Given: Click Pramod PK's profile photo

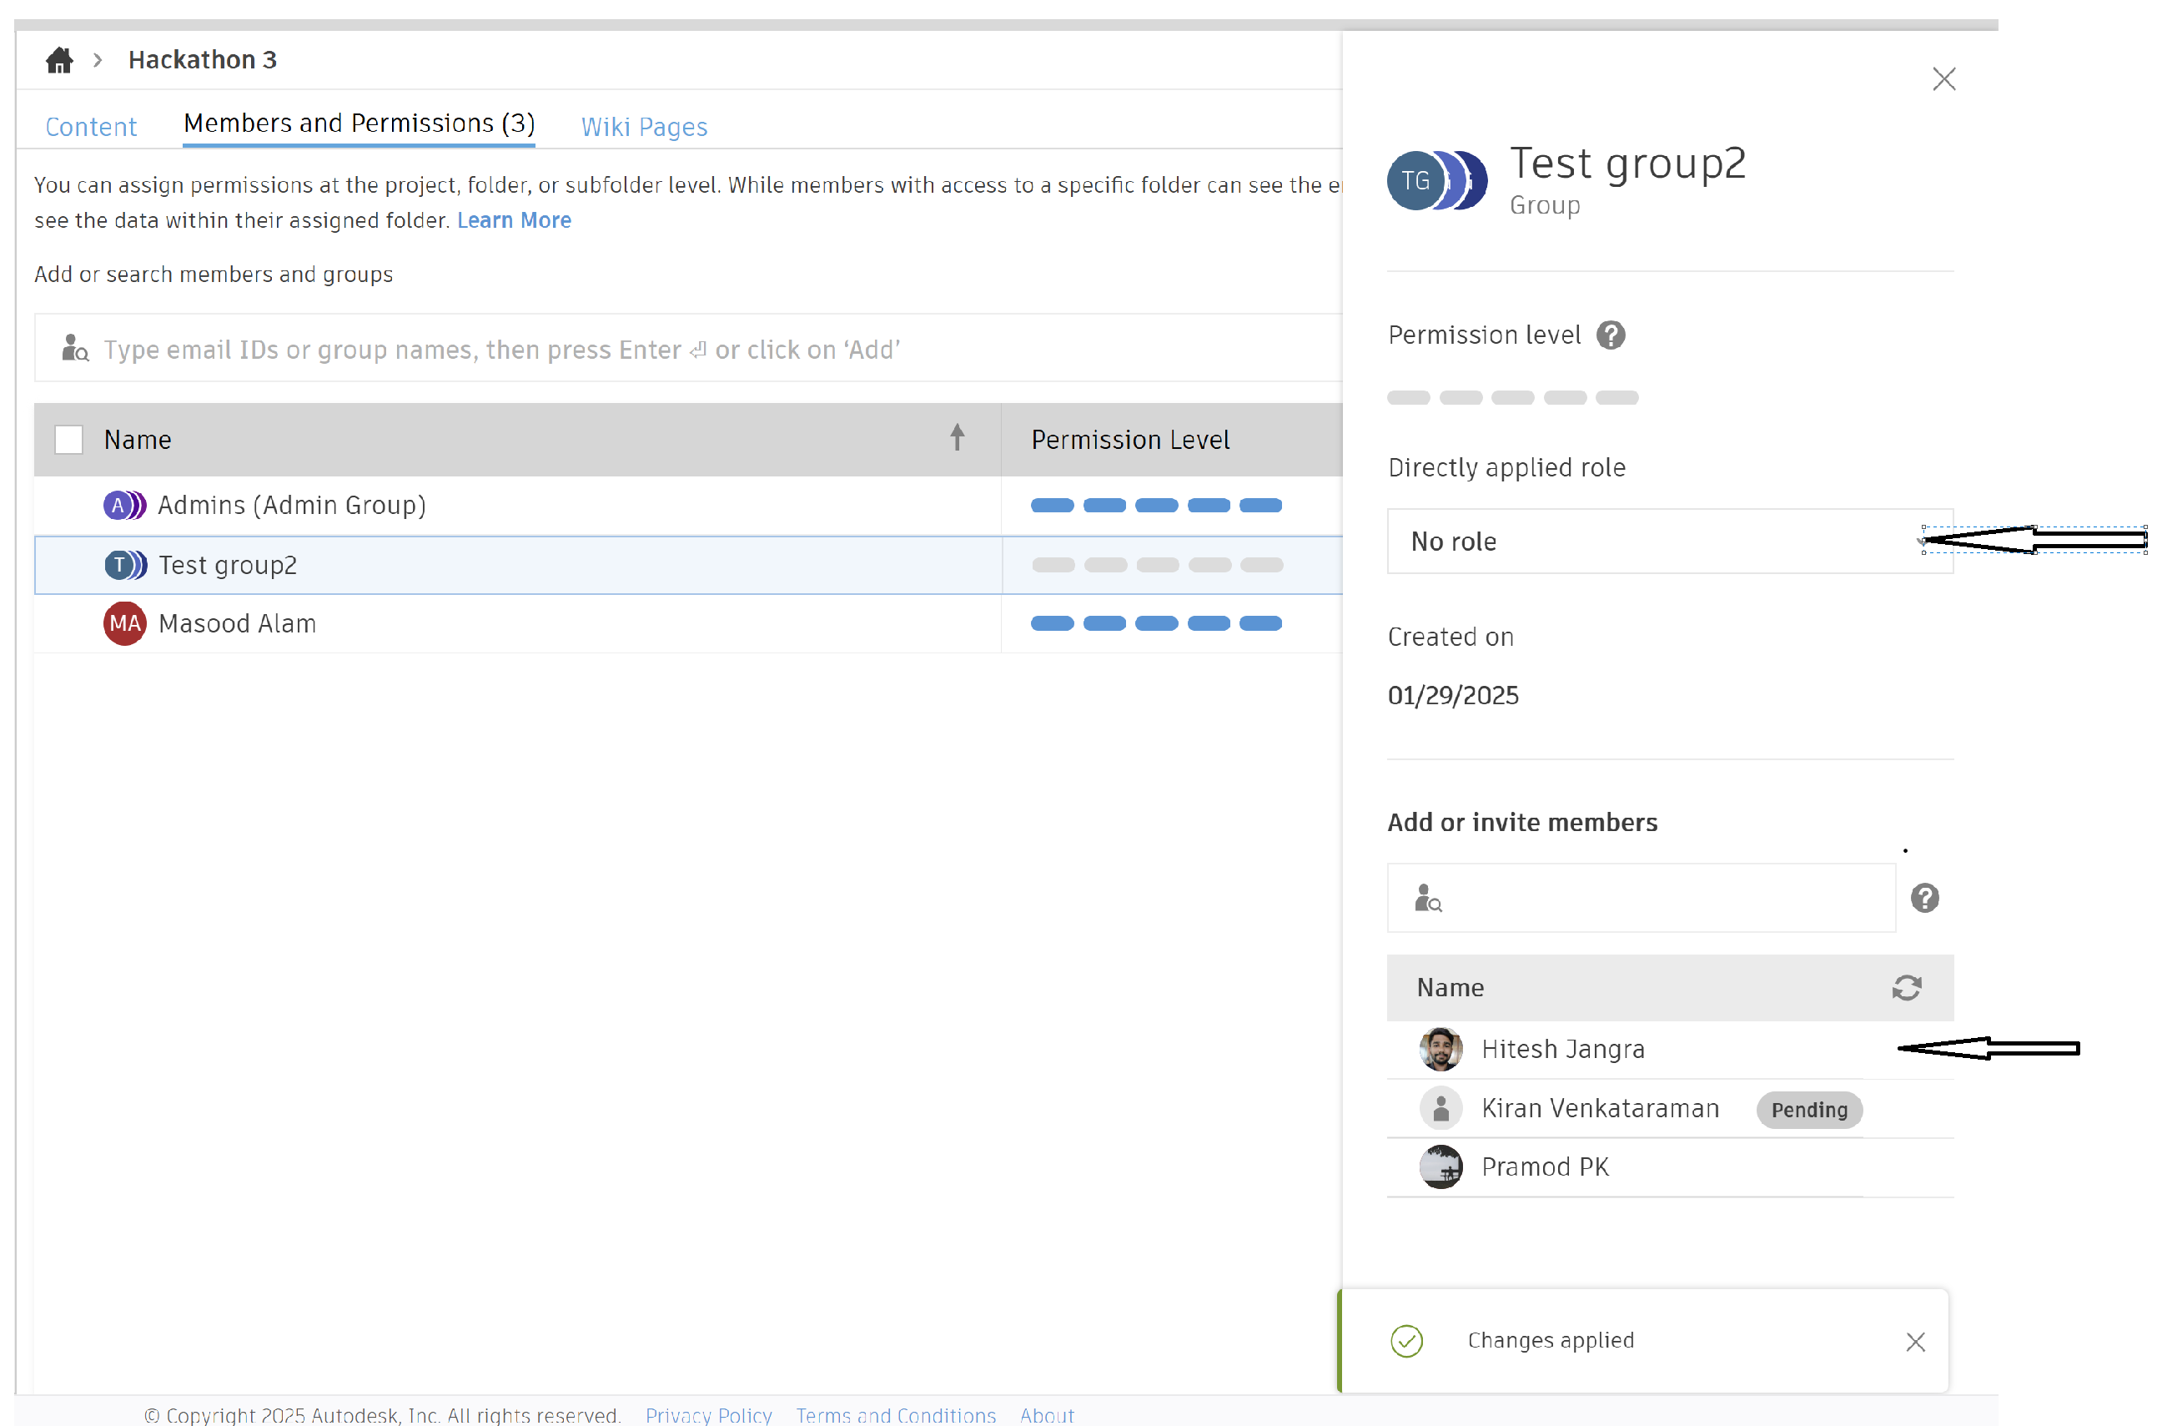Looking at the screenshot, I should [x=1440, y=1166].
